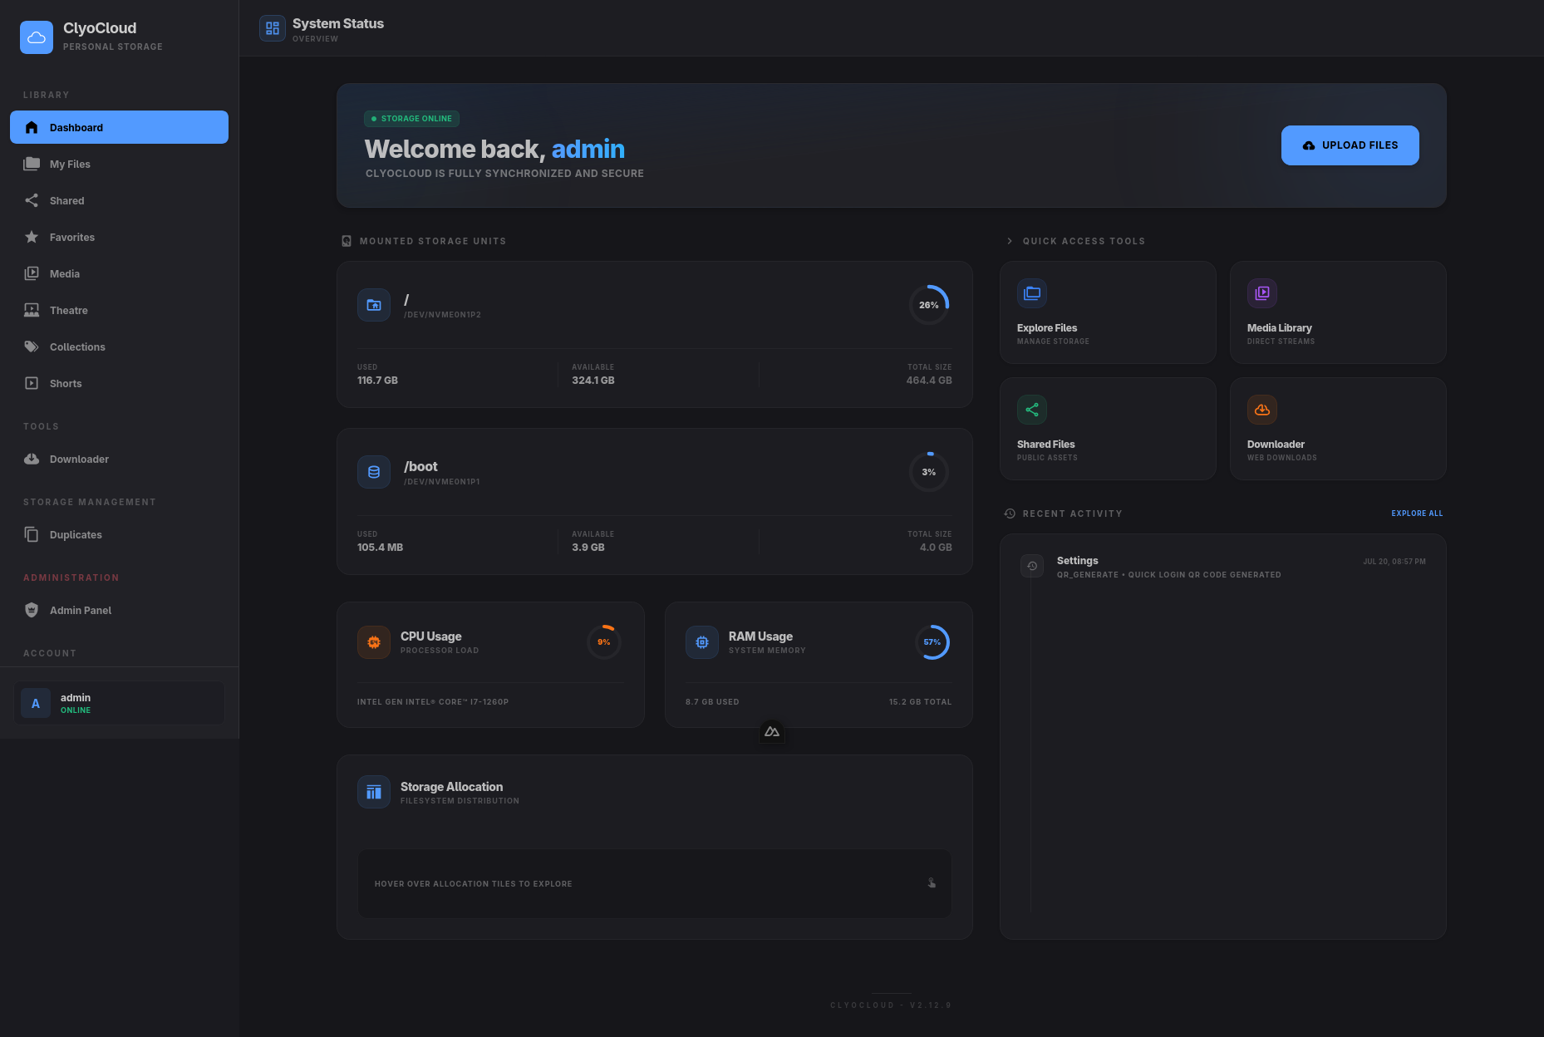Click the hover allocation tiles bar
The height and width of the screenshot is (1037, 1544).
(x=655, y=884)
